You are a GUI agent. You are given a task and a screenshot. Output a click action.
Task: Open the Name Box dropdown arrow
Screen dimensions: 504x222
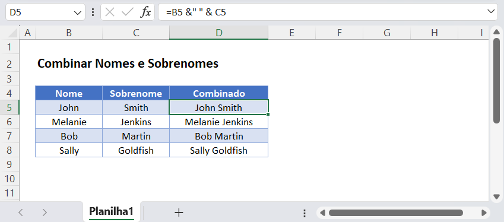coord(77,12)
